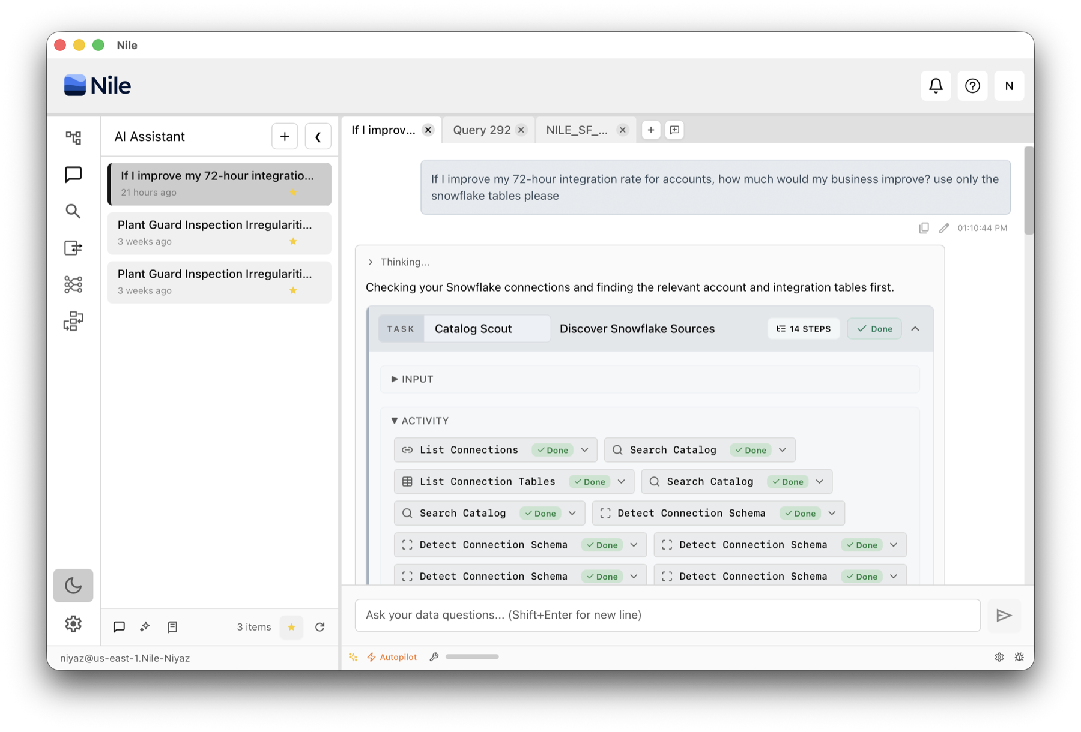The height and width of the screenshot is (732, 1081).
Task: Click the 14 STEPS button
Action: click(x=804, y=329)
